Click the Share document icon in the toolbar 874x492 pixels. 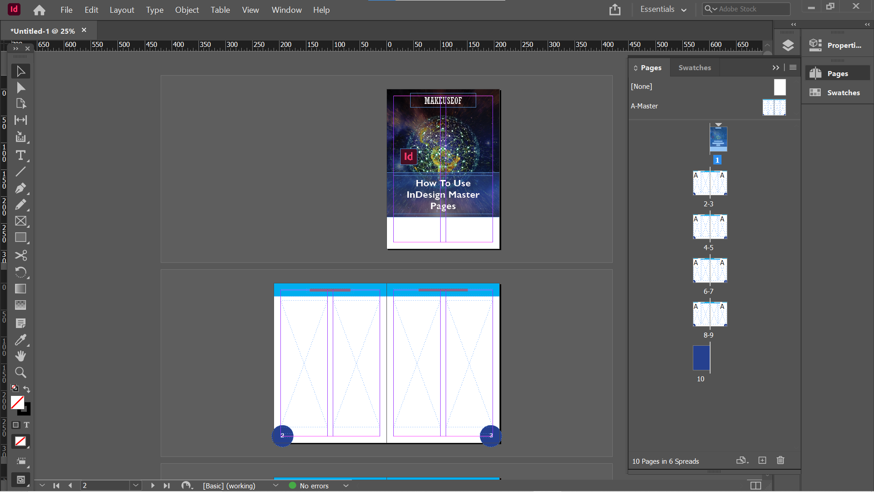coord(615,9)
